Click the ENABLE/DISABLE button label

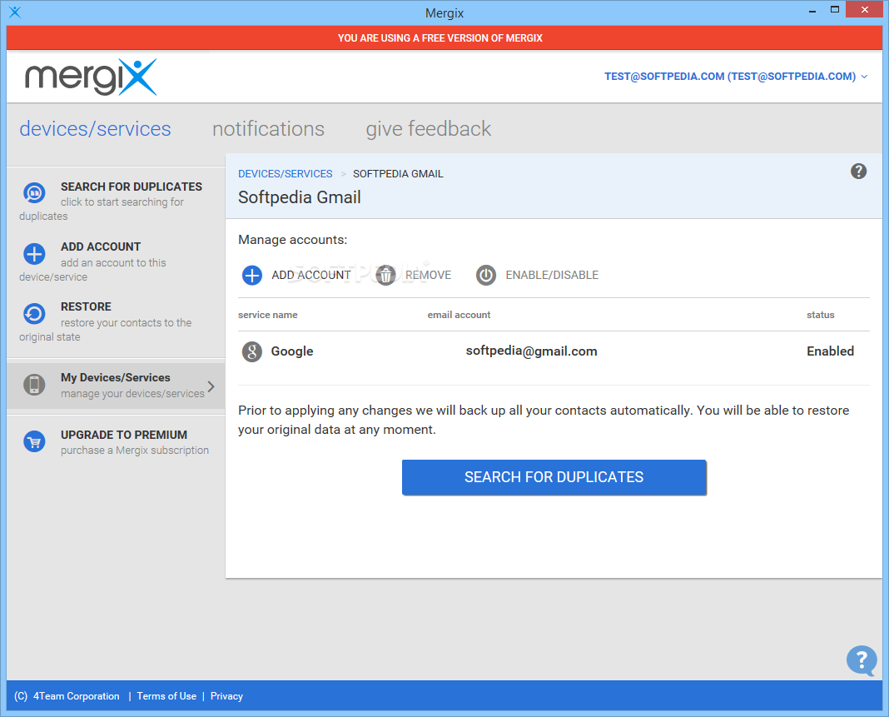(x=552, y=275)
